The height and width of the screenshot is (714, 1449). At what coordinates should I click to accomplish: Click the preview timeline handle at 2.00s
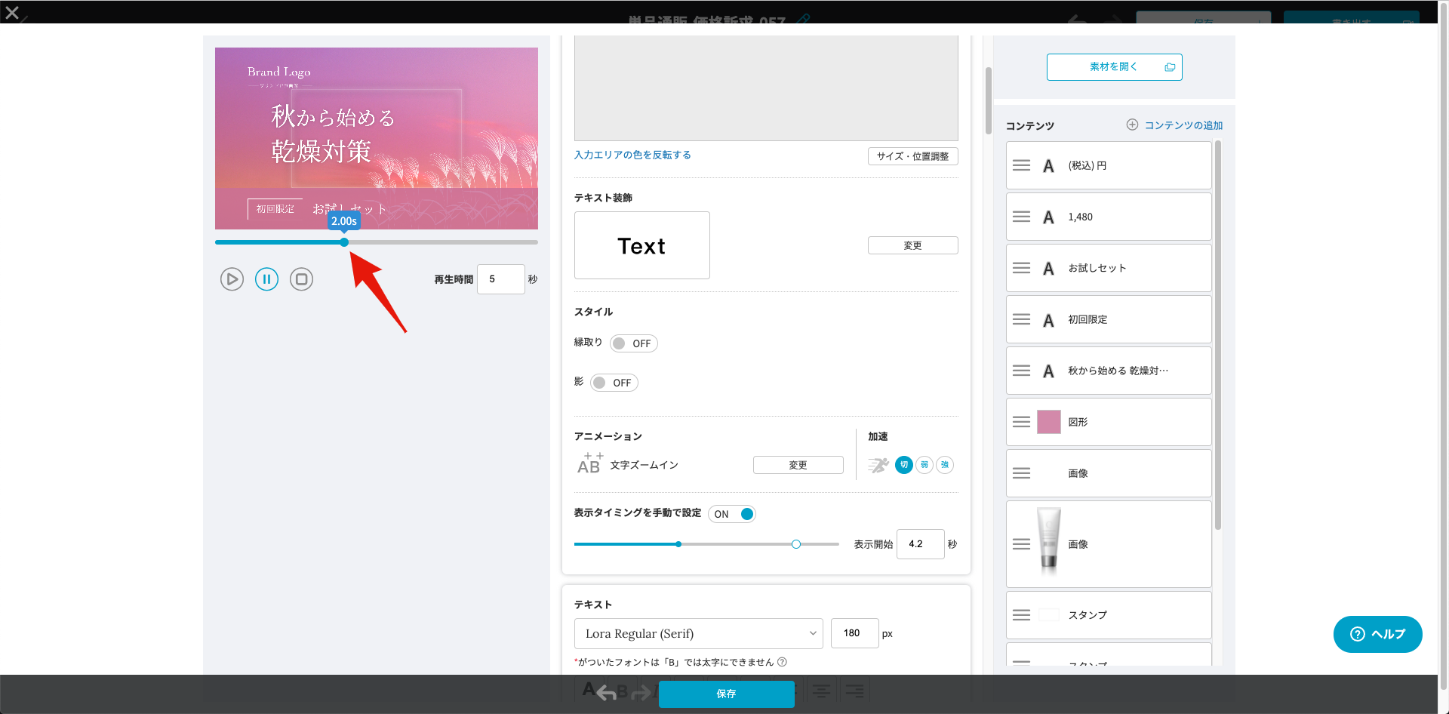pos(344,242)
